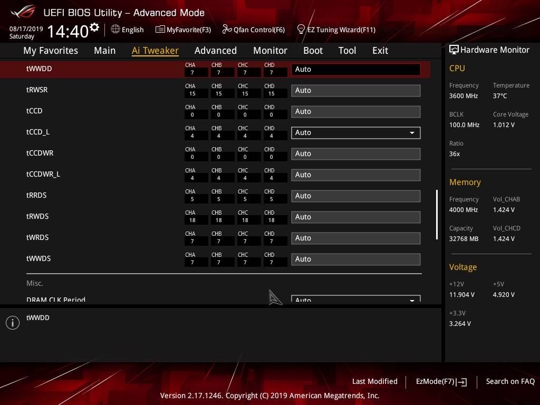Select the tCCD row label

[x=34, y=111]
